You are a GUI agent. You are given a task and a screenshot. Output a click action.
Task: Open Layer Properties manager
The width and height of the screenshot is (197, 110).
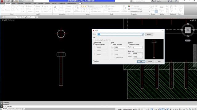pos(77,9)
